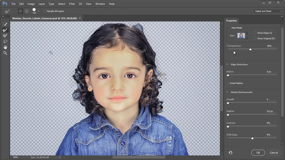Open the Window menu

(100, 4)
